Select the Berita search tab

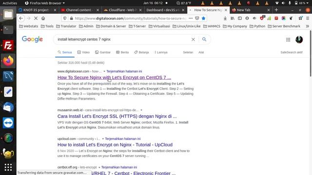point(122,52)
